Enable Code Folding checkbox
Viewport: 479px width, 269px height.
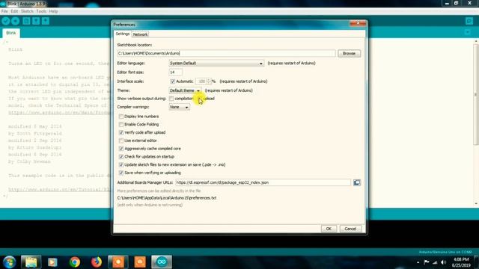pos(121,125)
